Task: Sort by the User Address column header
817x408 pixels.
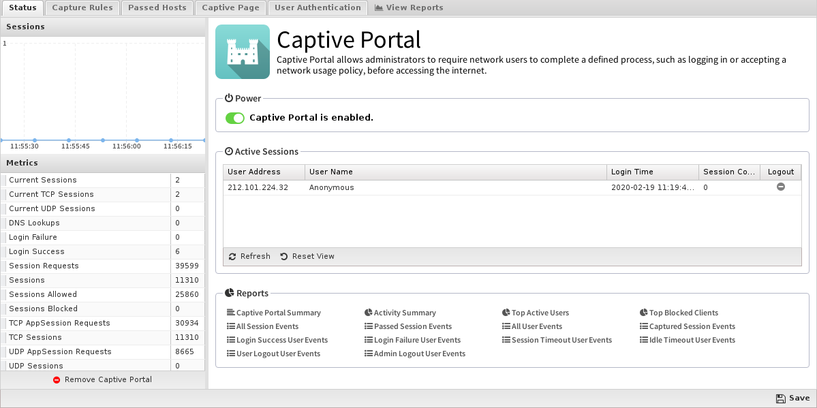Action: [264, 172]
